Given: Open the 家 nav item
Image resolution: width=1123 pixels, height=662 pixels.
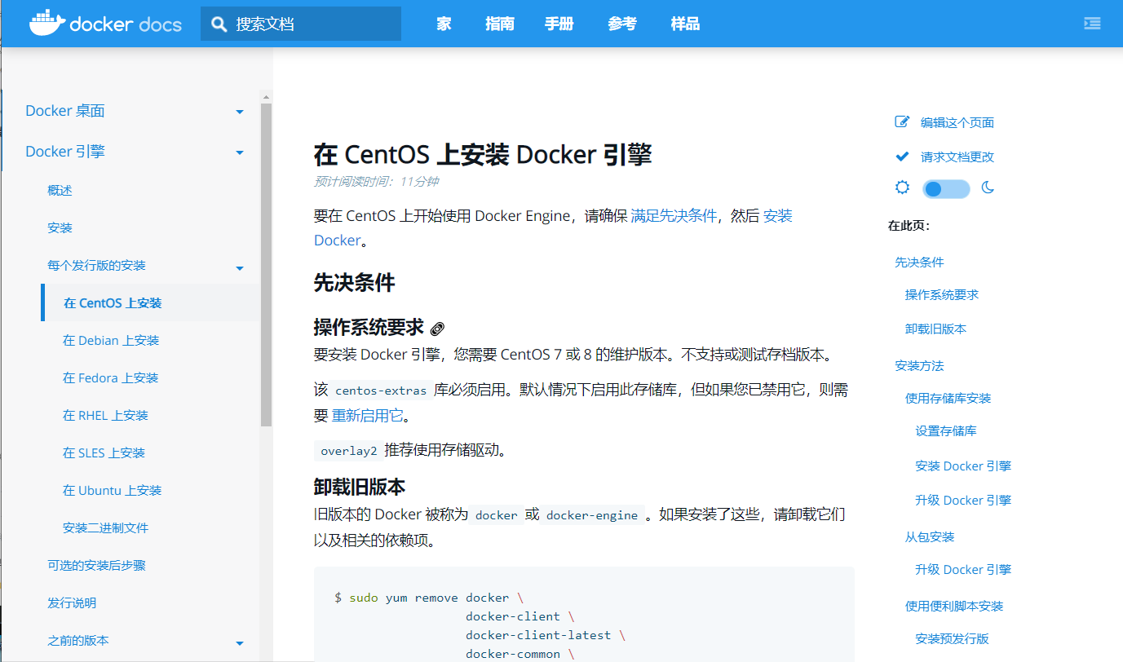Looking at the screenshot, I should tap(444, 24).
